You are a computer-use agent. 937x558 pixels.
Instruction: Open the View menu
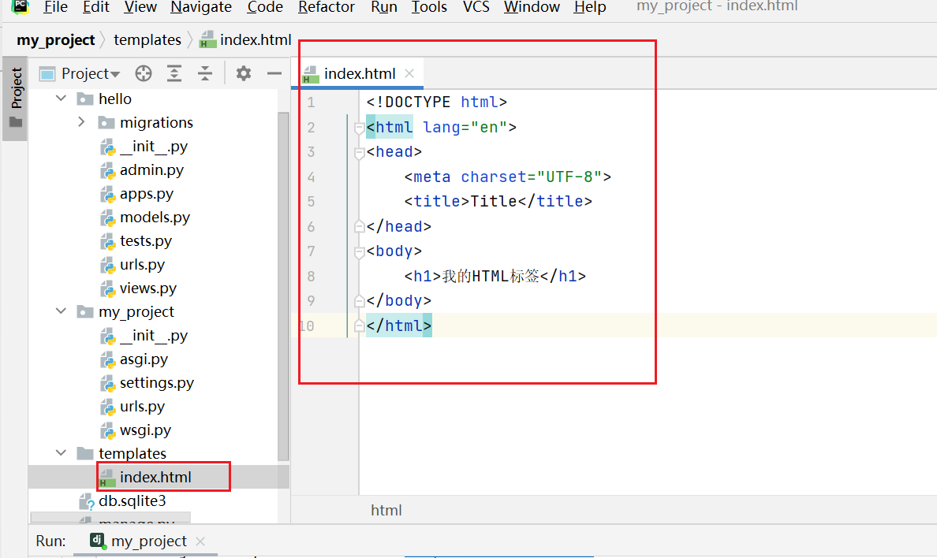click(140, 7)
